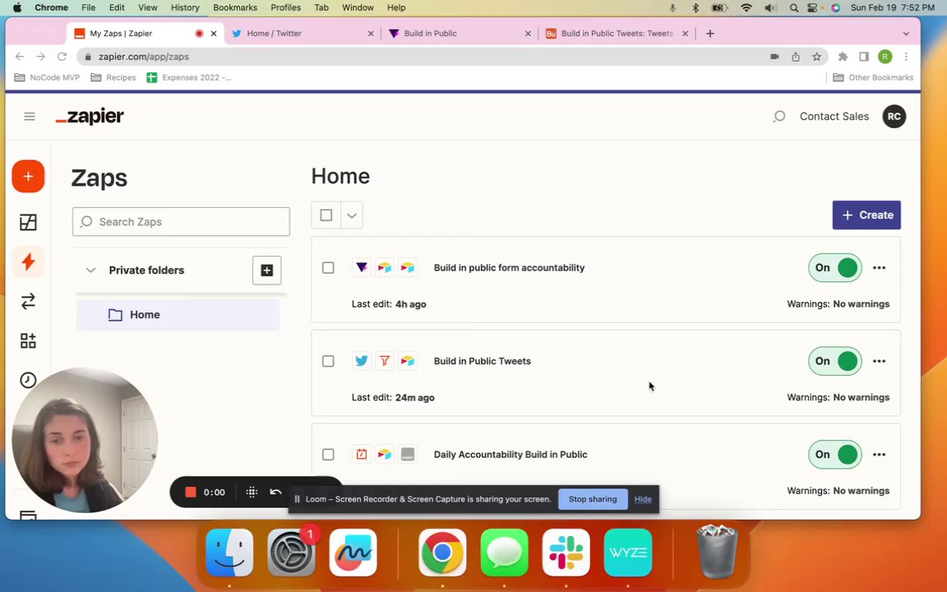947x592 pixels.
Task: Open menu for Build in public form accountability
Action: pyautogui.click(x=880, y=267)
